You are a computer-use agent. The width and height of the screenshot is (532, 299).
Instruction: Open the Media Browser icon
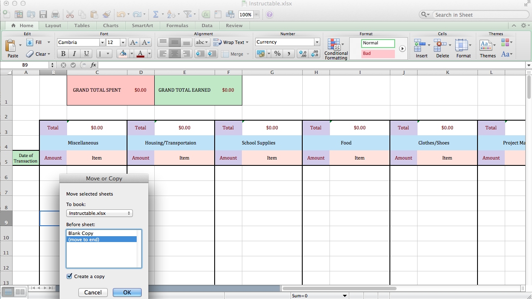tap(230, 14)
